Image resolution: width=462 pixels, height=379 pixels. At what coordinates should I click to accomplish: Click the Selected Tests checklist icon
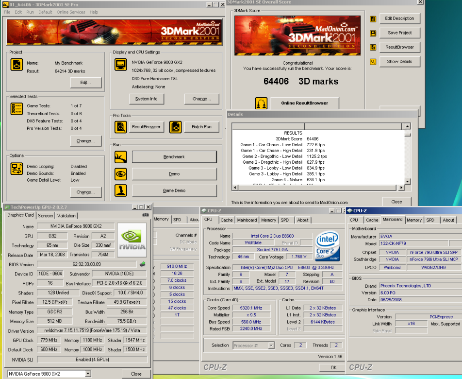click(x=17, y=109)
